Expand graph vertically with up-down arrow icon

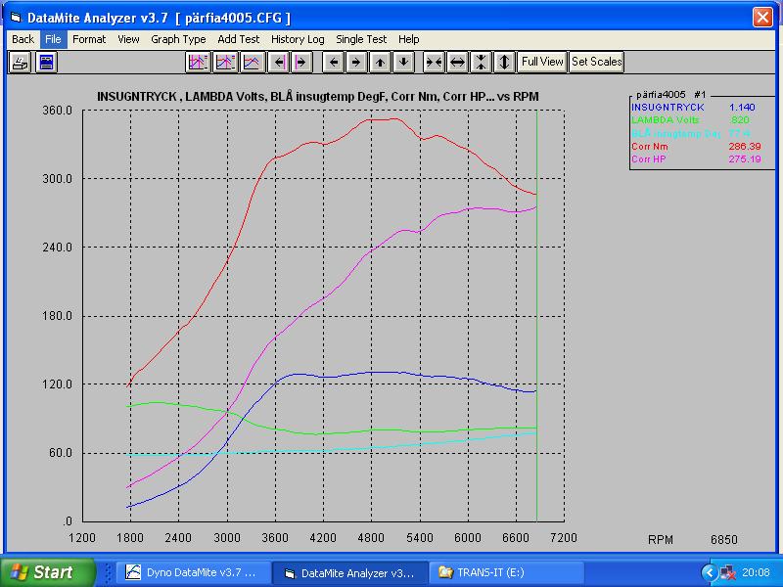pos(504,62)
